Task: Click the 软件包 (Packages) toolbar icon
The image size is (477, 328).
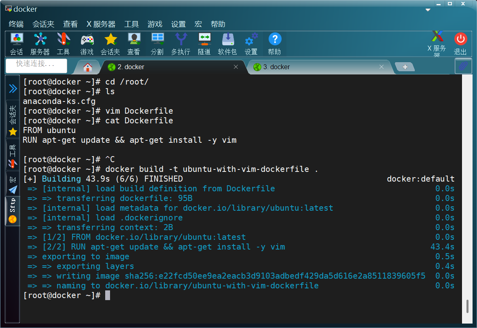Action: point(227,44)
